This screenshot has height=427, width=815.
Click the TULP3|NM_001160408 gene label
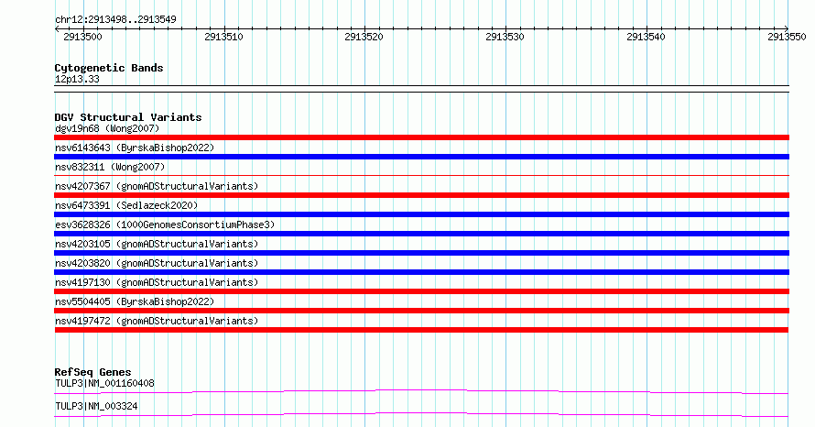104,383
